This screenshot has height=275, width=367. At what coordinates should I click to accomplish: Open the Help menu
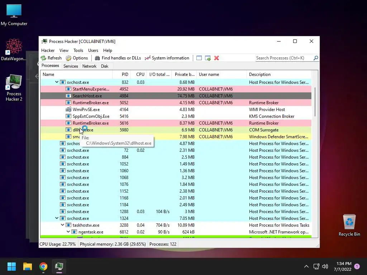[108, 50]
